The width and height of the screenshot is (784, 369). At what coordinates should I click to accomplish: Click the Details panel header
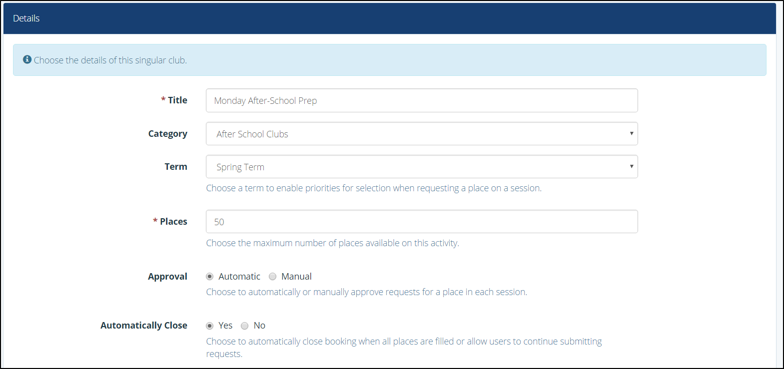coord(389,18)
